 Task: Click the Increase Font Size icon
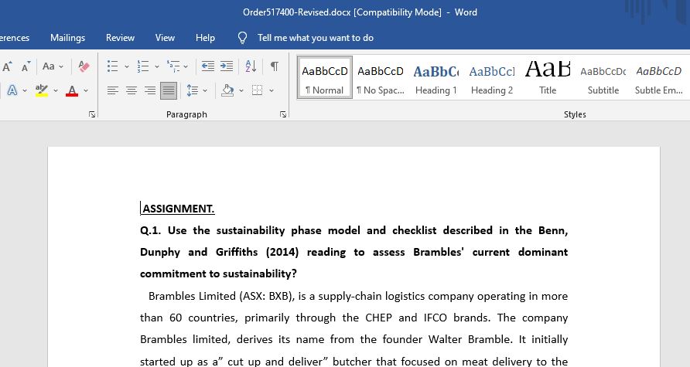click(7, 66)
